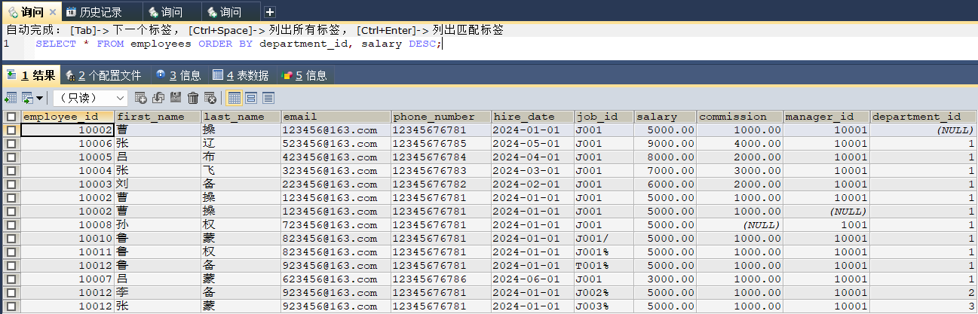Check the checkbox for row 10003
The image size is (978, 314).
coord(11,184)
